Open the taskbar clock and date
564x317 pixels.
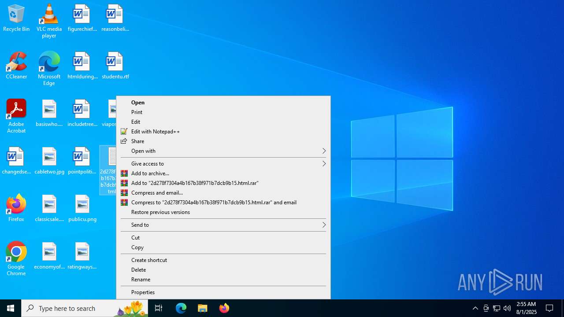pyautogui.click(x=526, y=308)
